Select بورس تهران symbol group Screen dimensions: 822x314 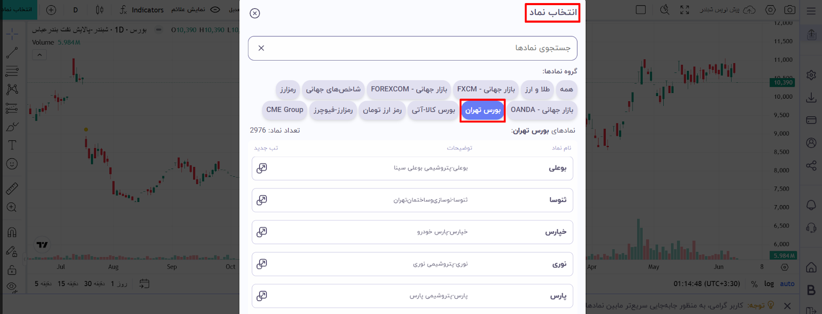pos(483,110)
